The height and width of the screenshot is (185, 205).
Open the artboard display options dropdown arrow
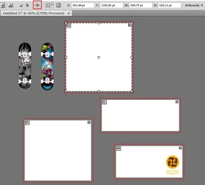point(52,5)
